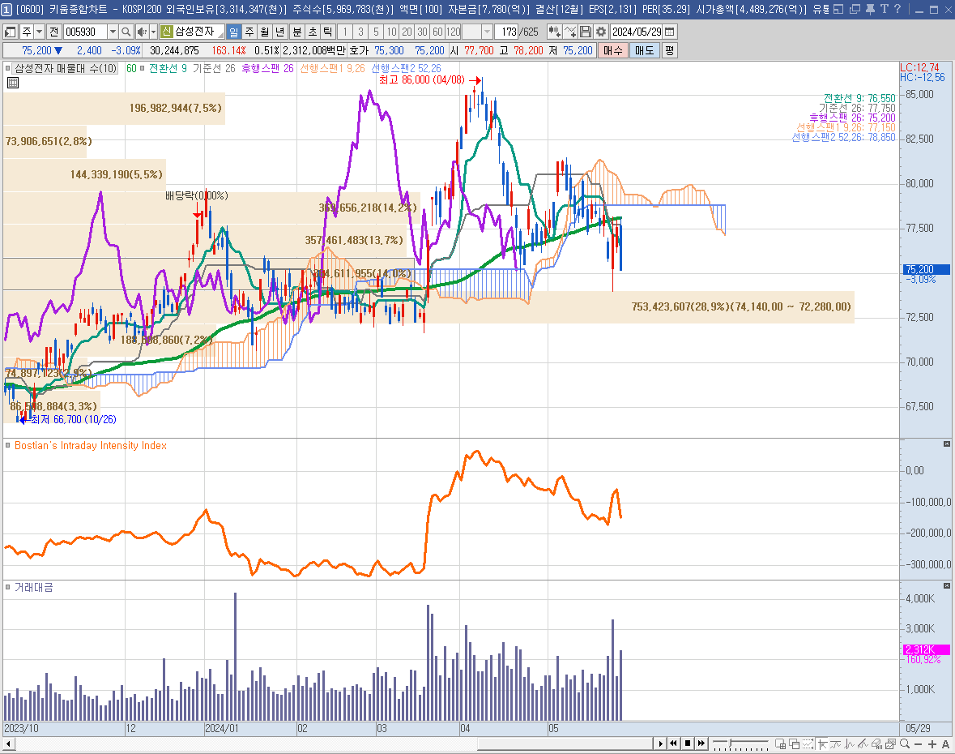Select the minute (분) chart period
Screen dimensions: 955x754
[297, 32]
